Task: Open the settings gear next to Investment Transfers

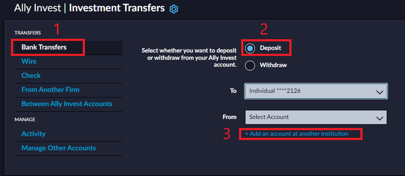Action: tap(174, 9)
